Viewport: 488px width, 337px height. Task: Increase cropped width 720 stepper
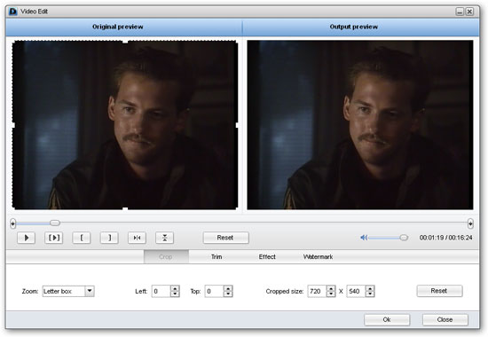click(x=331, y=288)
